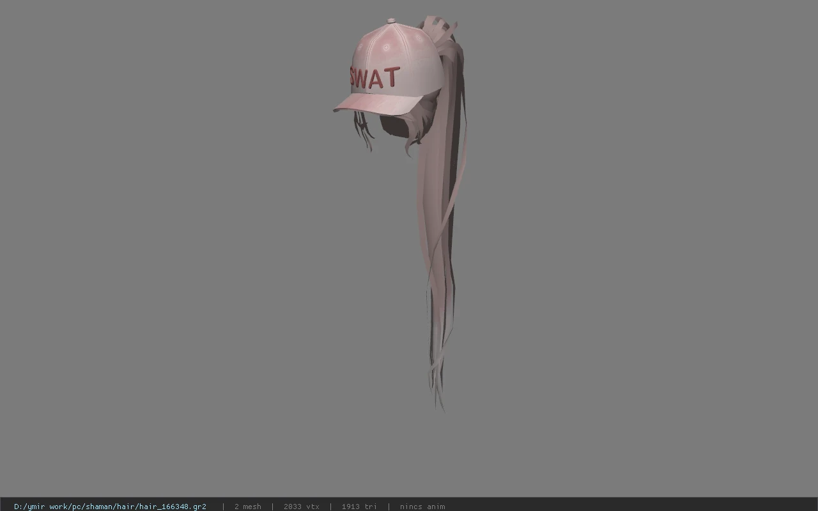Click the file path hair_166348.gr2 in status bar

click(110, 507)
